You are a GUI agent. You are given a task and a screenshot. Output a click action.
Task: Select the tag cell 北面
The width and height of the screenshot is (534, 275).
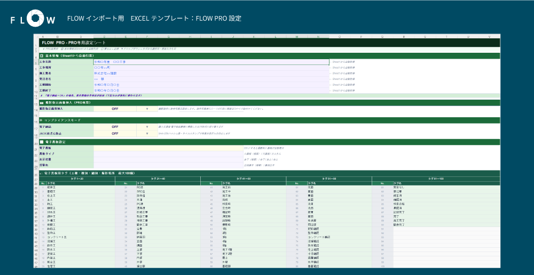(x=340, y=187)
